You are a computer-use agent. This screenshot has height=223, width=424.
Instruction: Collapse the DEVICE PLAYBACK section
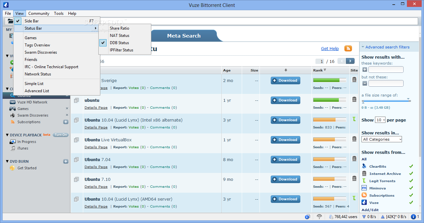[x=7, y=135]
